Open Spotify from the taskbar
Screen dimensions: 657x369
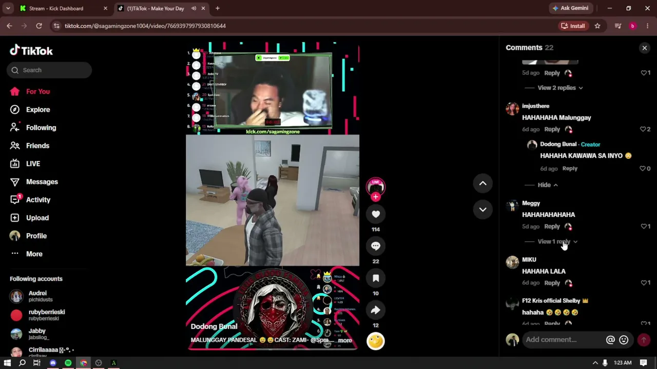coord(68,363)
